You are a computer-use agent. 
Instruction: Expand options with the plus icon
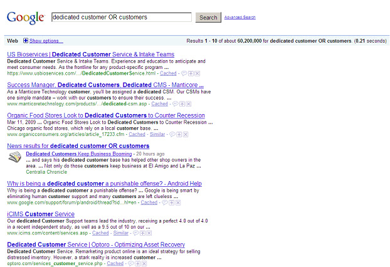click(x=26, y=41)
